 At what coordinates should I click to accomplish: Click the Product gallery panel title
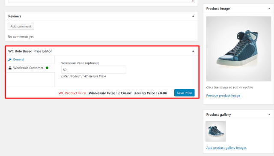219,114
